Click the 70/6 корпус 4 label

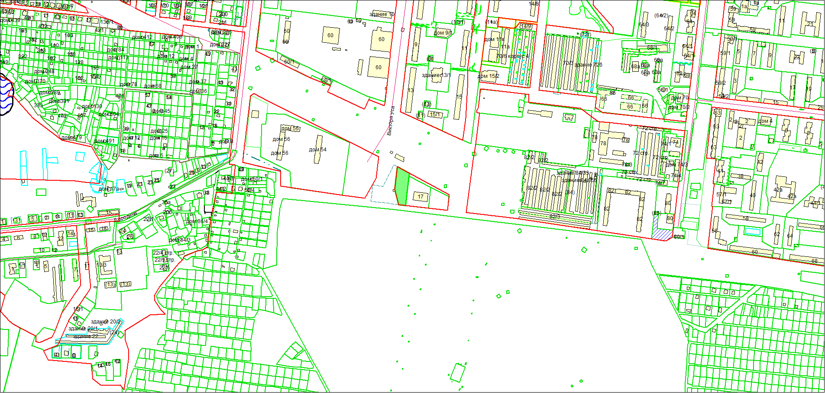pos(513,56)
